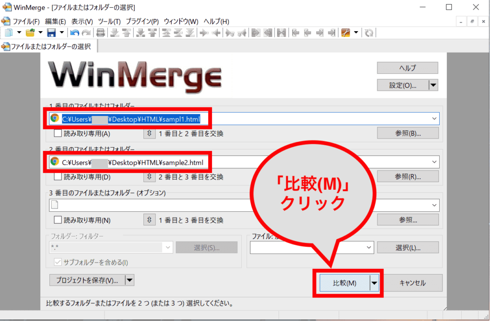Click Copy Left and Advance icon
Screen dimensions: 491x322
pos(242,33)
